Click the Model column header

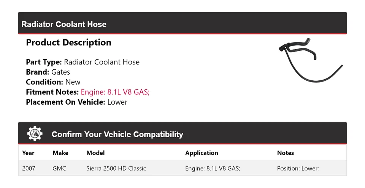tap(95, 153)
